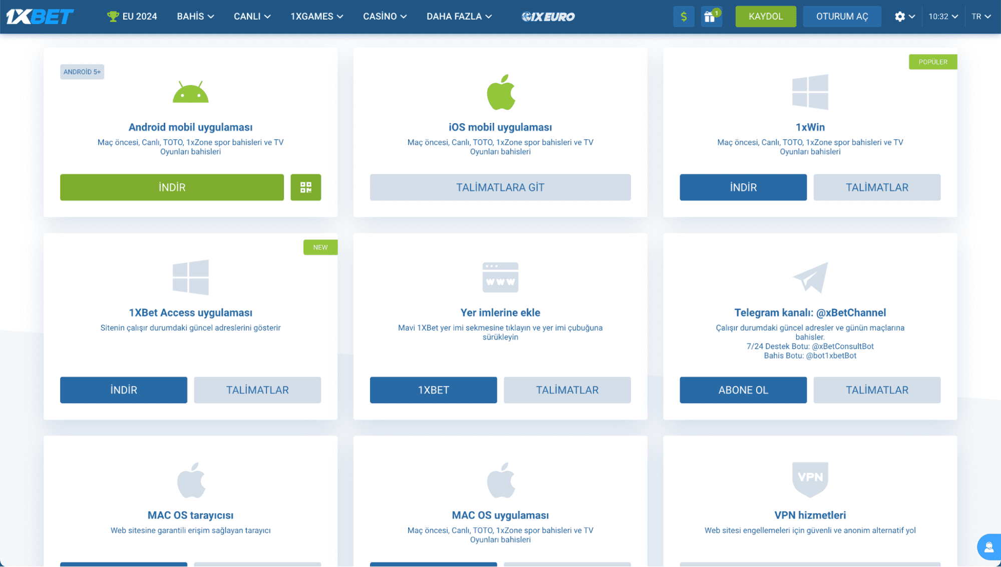Click the green Apple iOS icon
Screen dimensions: 1001x567
click(500, 92)
